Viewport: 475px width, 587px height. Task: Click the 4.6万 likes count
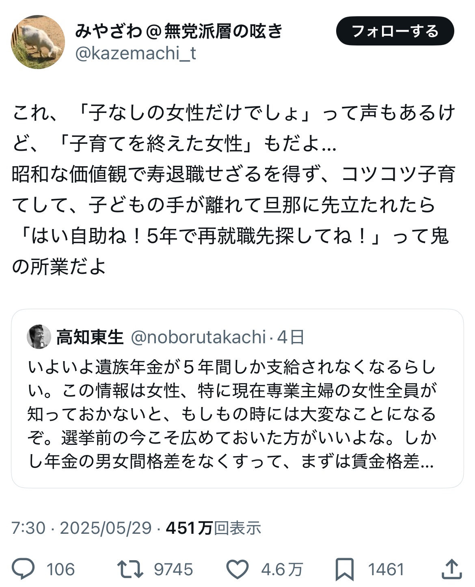pos(282,570)
